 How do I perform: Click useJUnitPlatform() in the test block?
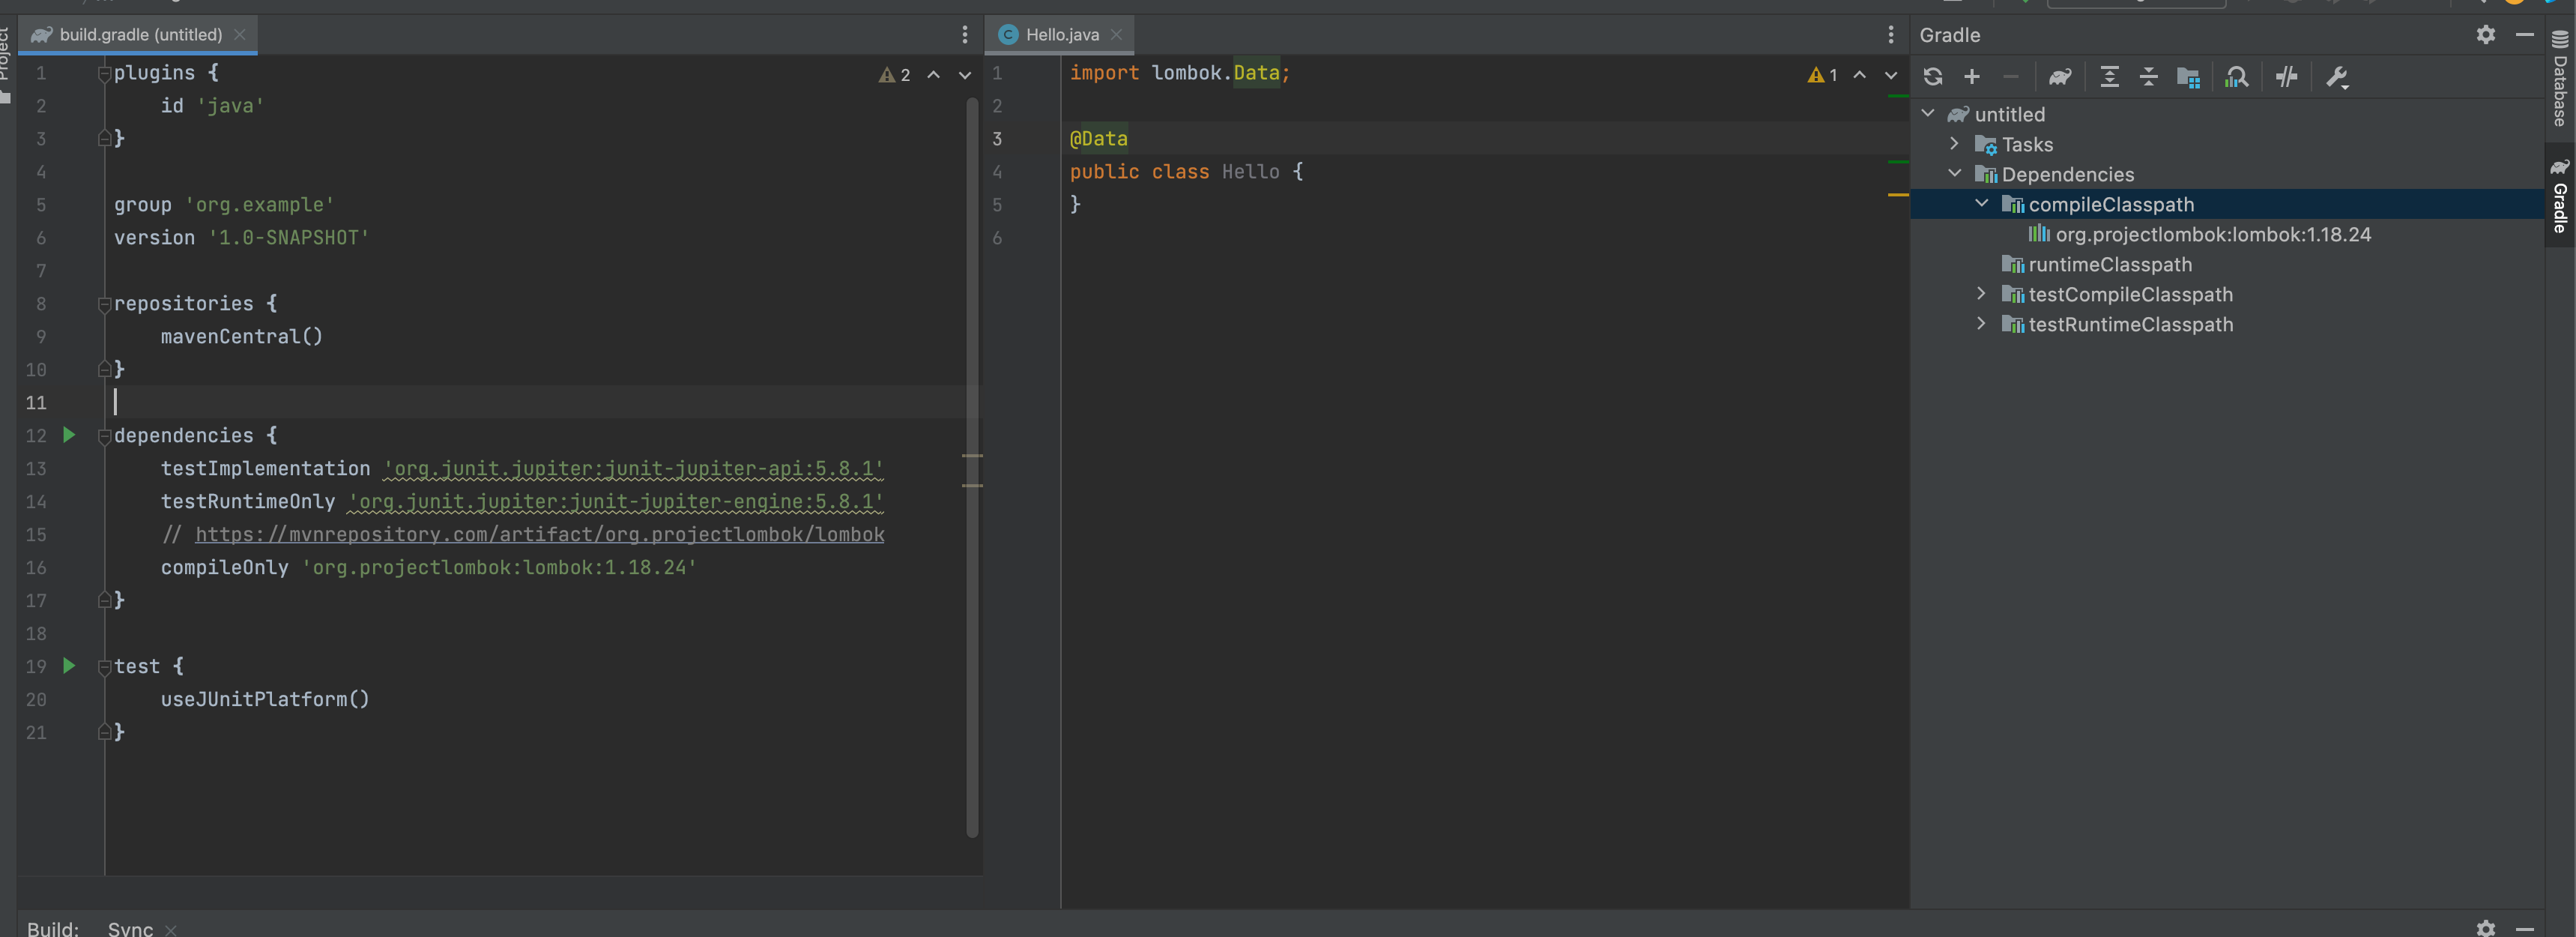pyautogui.click(x=265, y=700)
